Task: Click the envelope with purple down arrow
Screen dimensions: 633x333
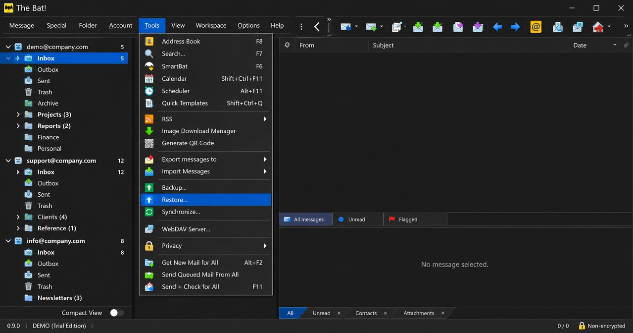Action: (x=478, y=26)
